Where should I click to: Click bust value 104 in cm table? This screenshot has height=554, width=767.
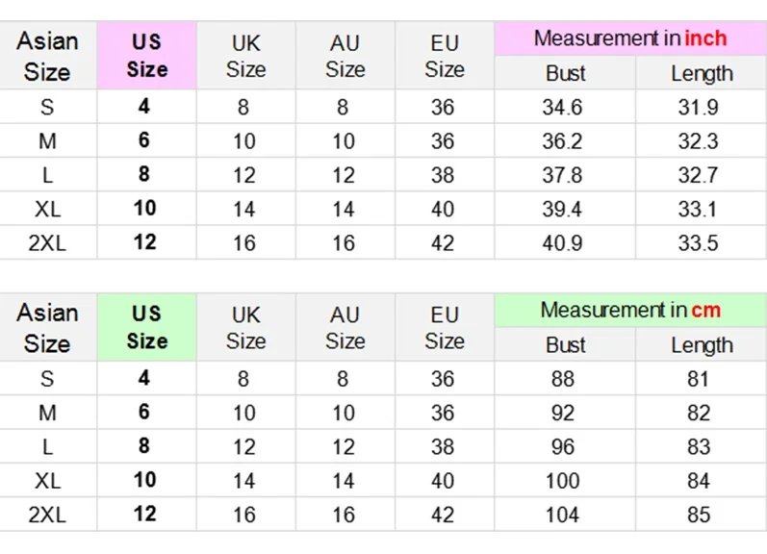coord(562,515)
